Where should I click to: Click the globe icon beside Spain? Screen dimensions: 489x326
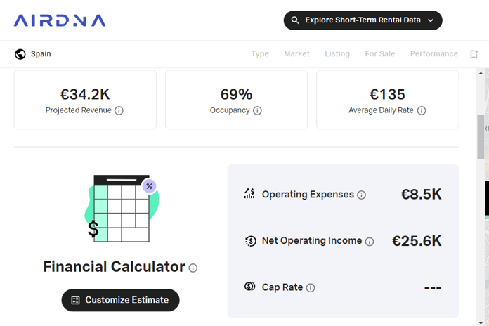point(20,54)
